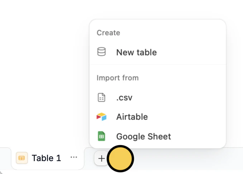Click the .csv document file icon
Image resolution: width=243 pixels, height=174 pixels.
click(x=101, y=97)
